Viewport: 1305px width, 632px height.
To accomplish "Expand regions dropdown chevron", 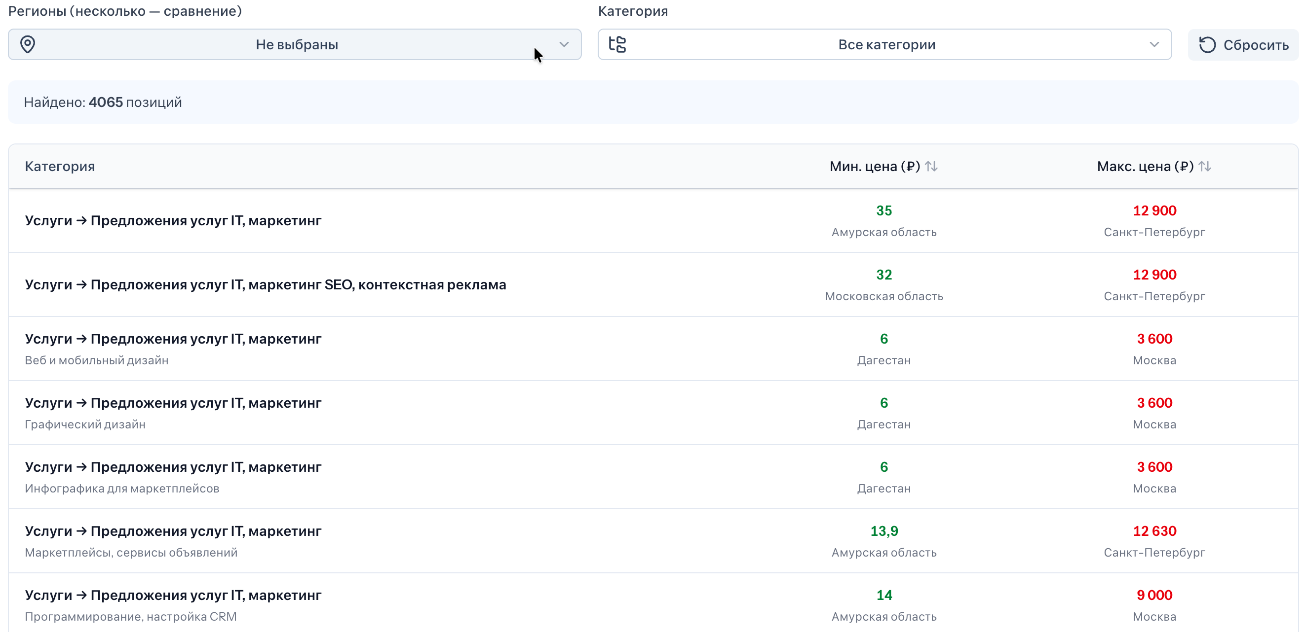I will pos(564,44).
